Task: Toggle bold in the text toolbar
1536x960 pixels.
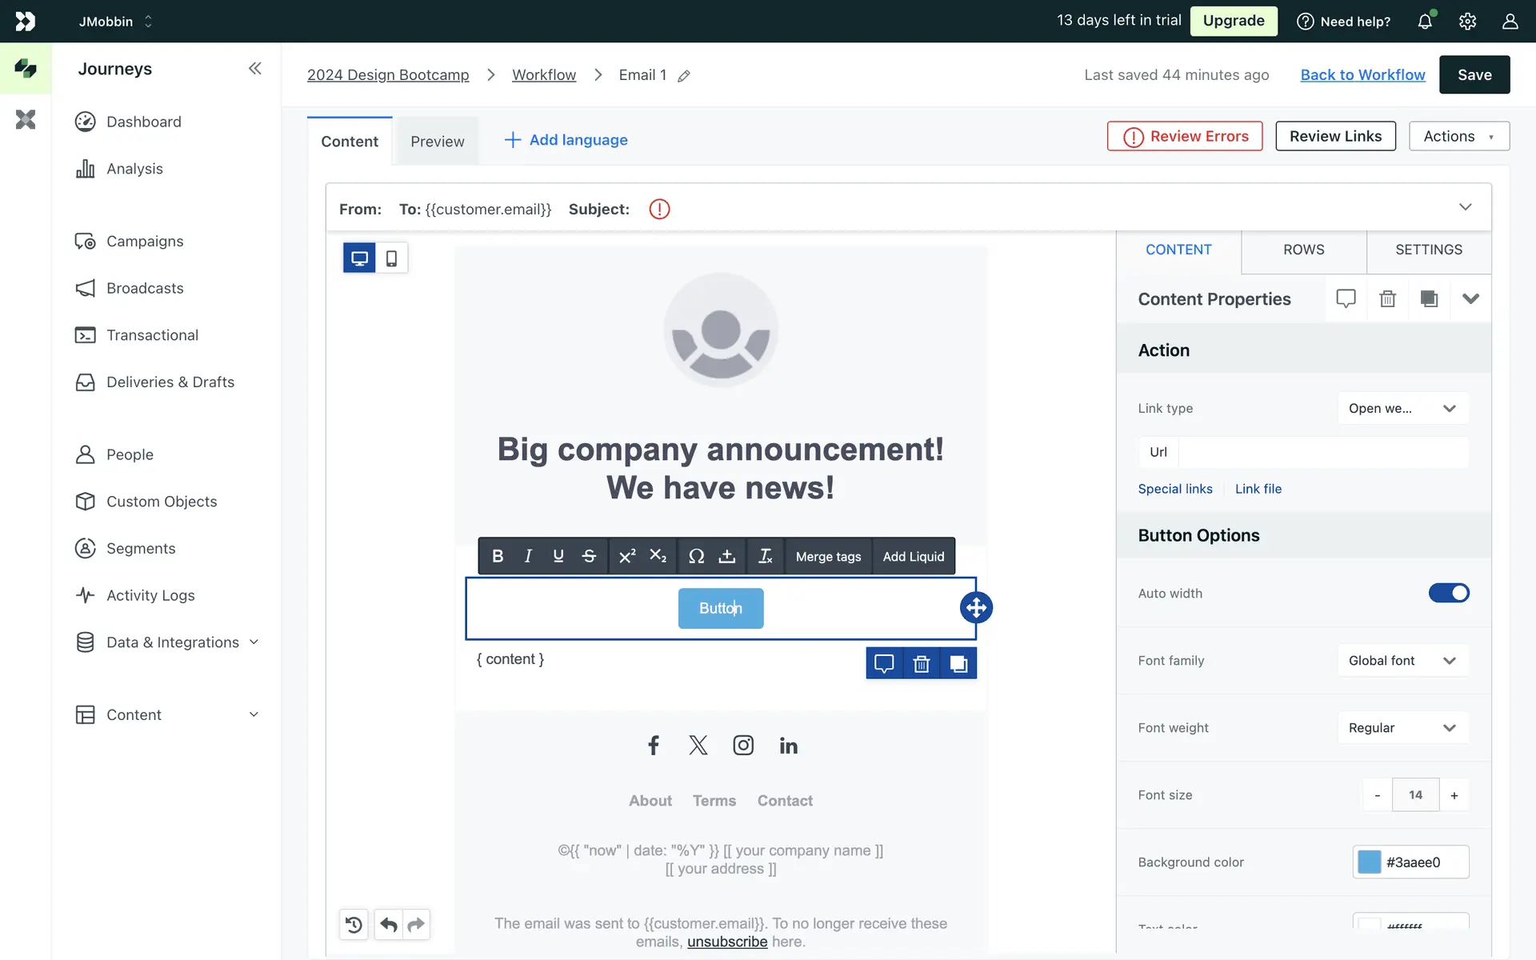Action: tap(498, 556)
